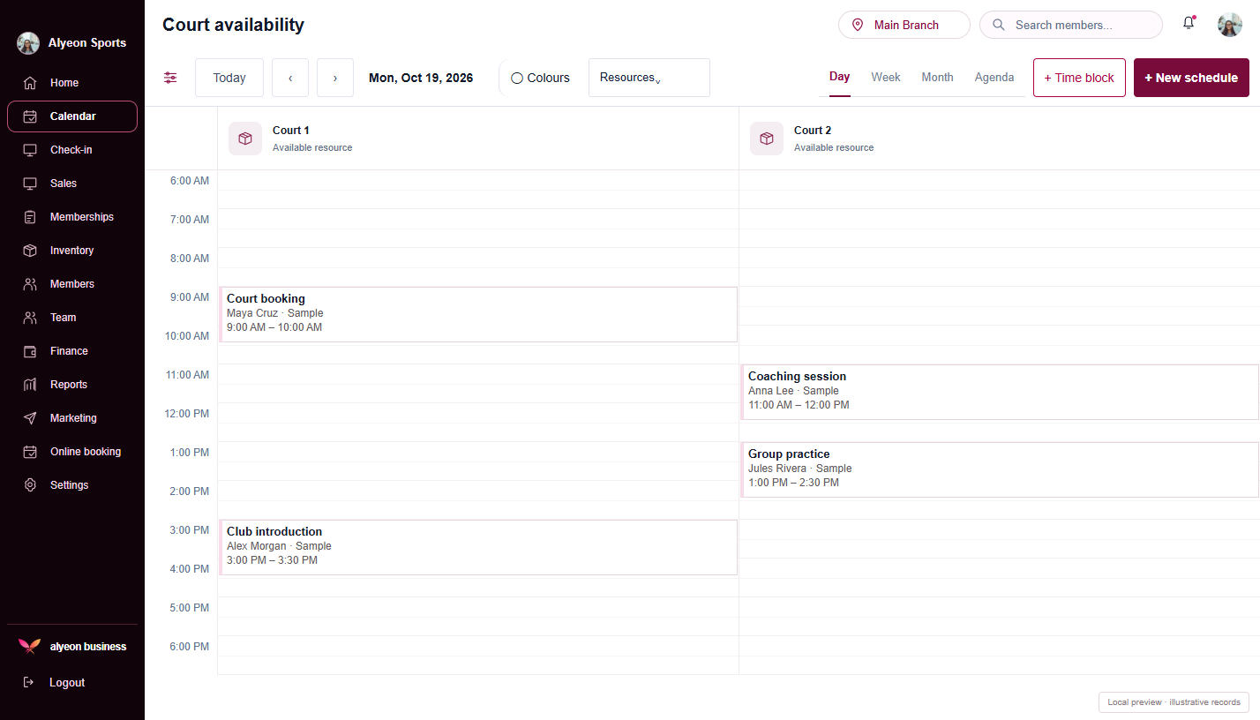Open the user profile avatar at top right
The height and width of the screenshot is (720, 1260).
click(1230, 25)
